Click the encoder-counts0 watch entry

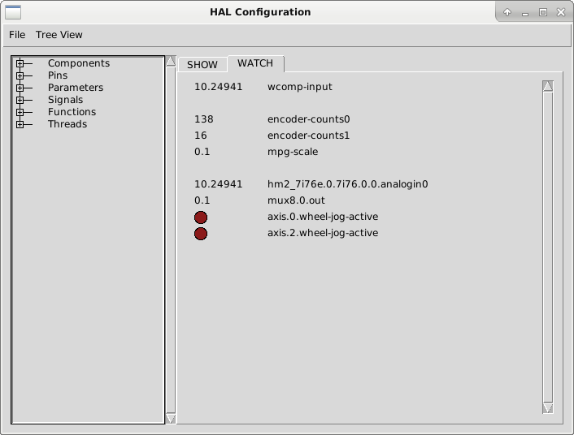(x=309, y=119)
